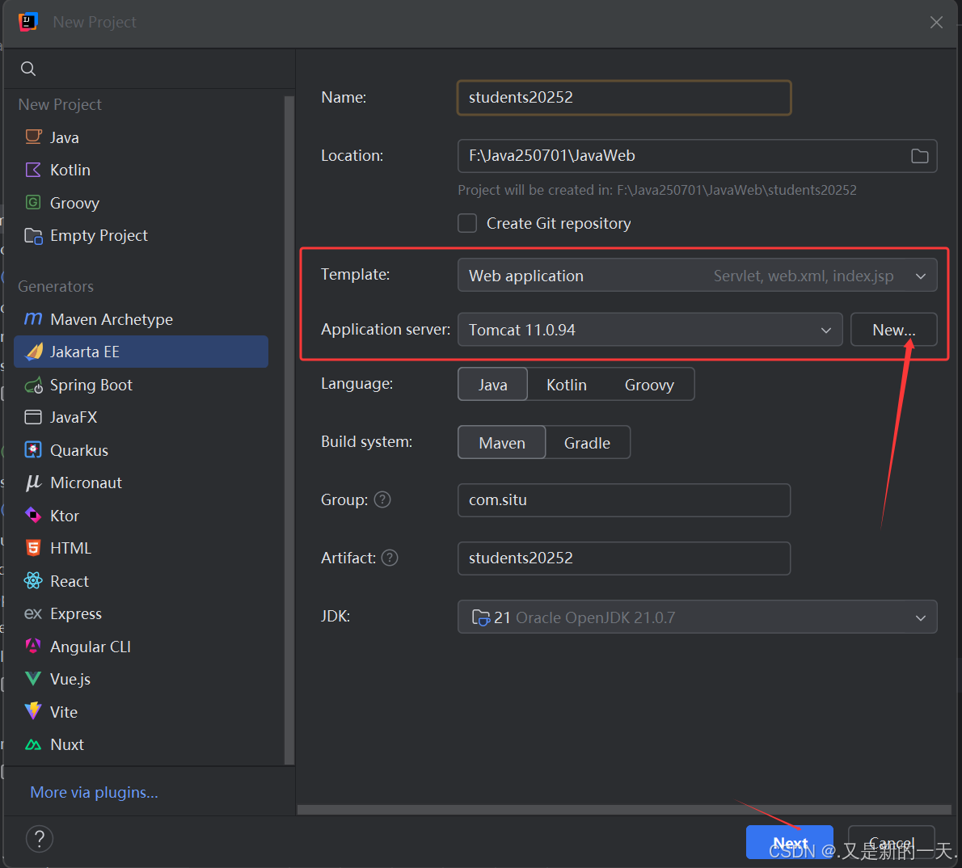
Task: Select the React atom icon
Action: tap(33, 581)
